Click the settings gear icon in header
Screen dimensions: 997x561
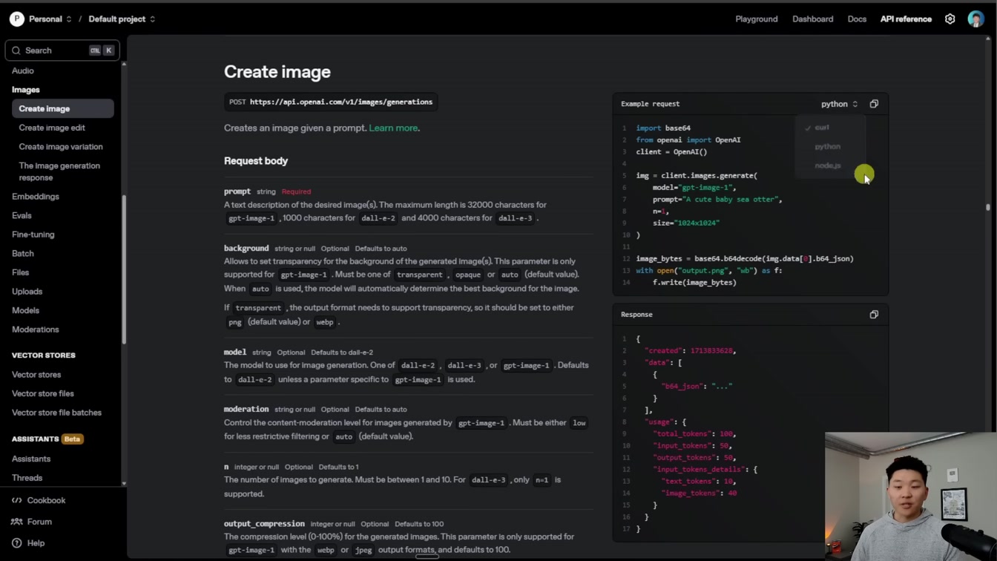tap(950, 19)
